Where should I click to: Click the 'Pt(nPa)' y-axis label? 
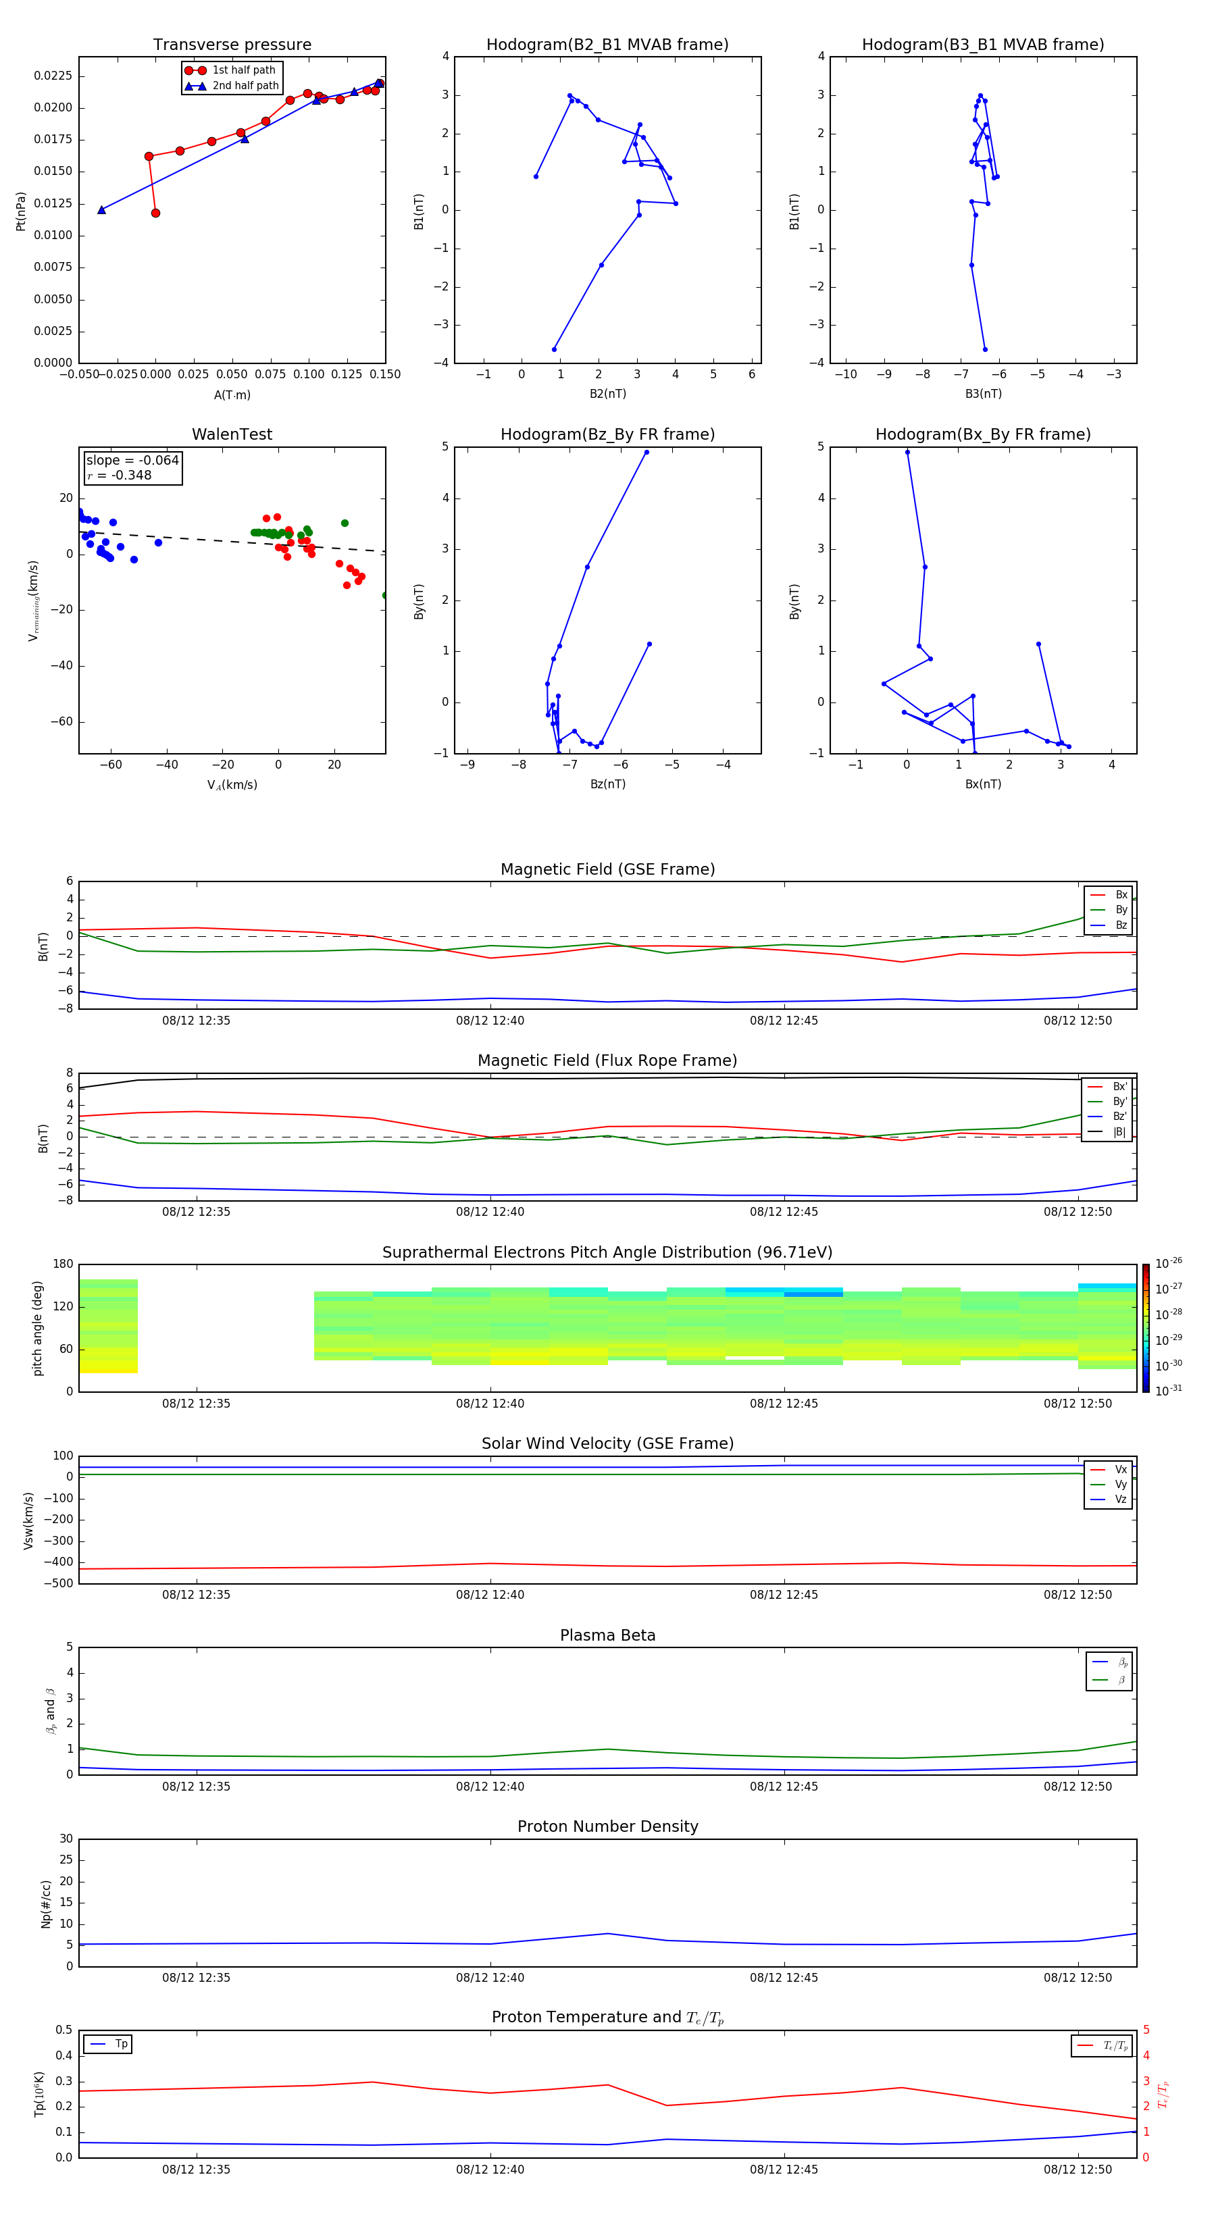click(x=21, y=211)
